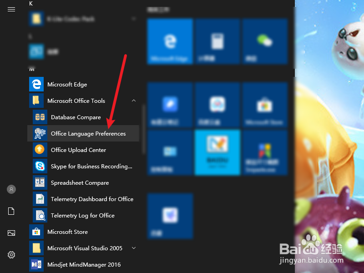Screen dimensions: 364x273
Task: Open the blue pen note tile
Action: (170, 105)
